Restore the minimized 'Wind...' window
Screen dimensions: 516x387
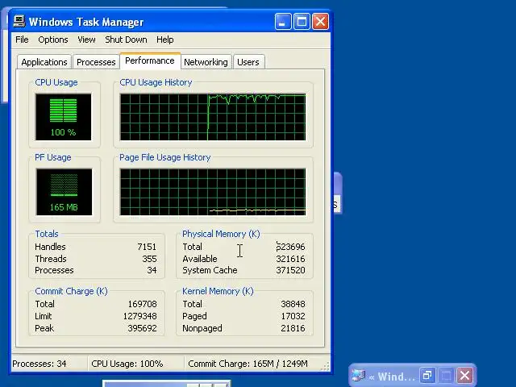427,375
